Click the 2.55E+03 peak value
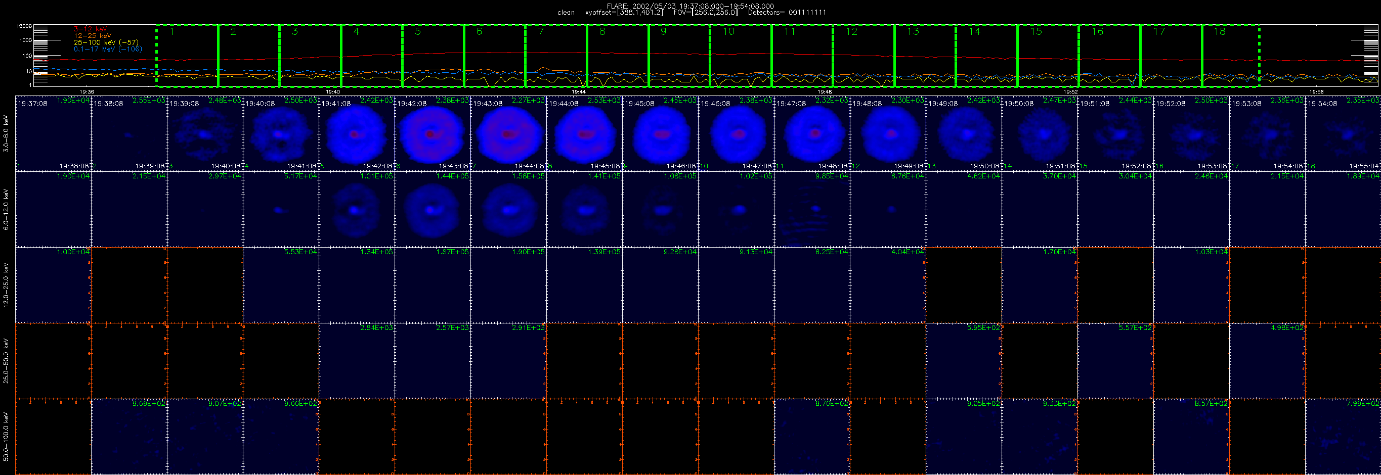Viewport: 1381px width, 475px height. pos(149,100)
